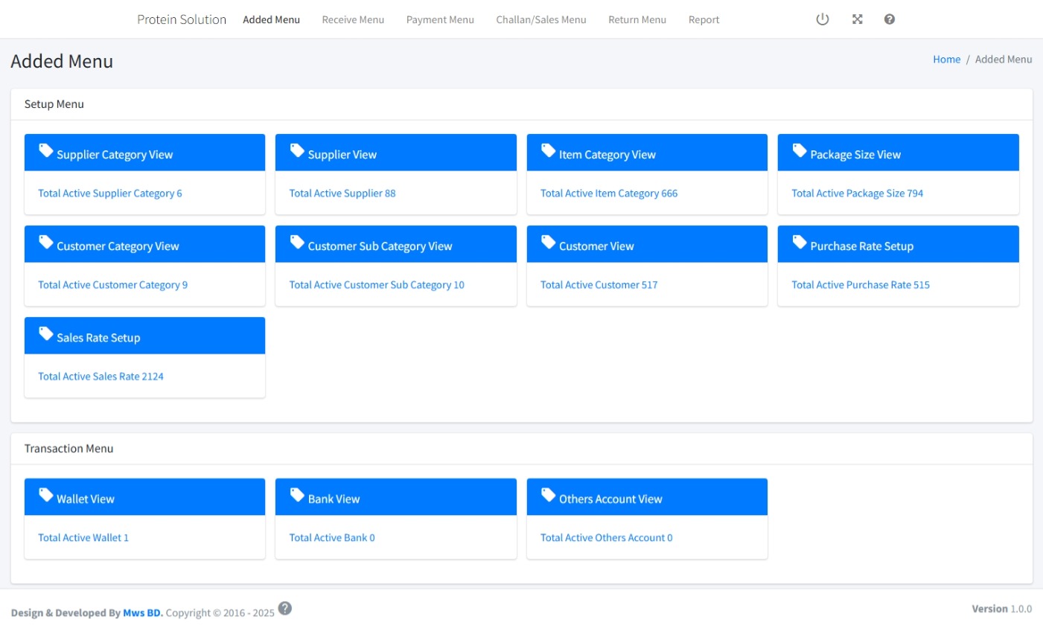Open Total Active Bank 0 link
The width and height of the screenshot is (1043, 631).
[331, 537]
